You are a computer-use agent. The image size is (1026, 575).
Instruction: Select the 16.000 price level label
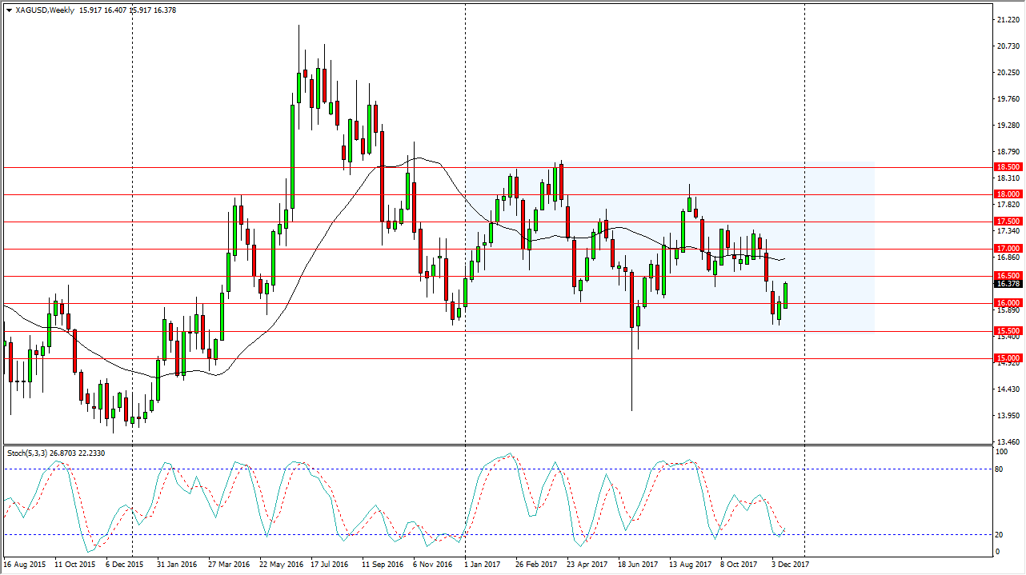point(1008,303)
